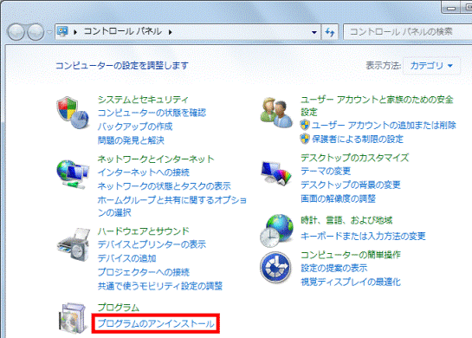Open recent pages dropdown next to Forward button
The height and width of the screenshot is (338, 472).
(x=49, y=31)
